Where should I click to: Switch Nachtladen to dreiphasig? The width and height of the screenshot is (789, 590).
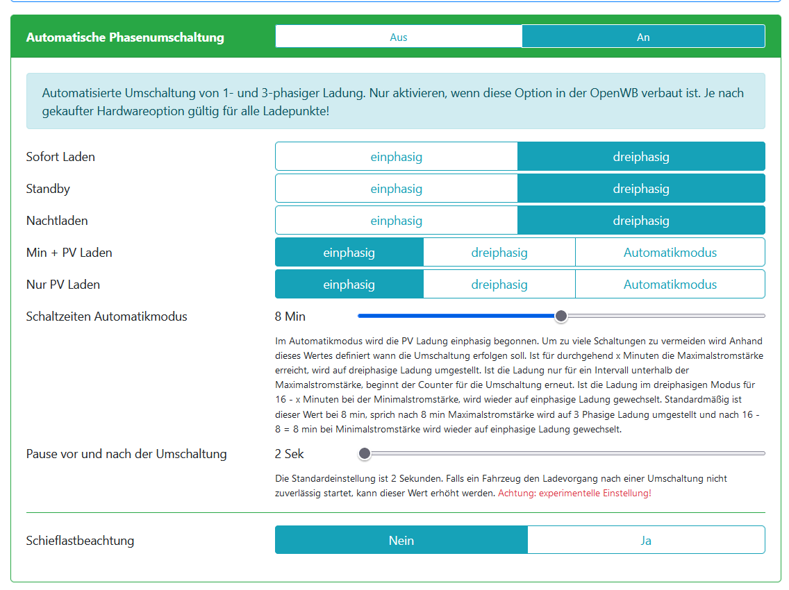[641, 220]
